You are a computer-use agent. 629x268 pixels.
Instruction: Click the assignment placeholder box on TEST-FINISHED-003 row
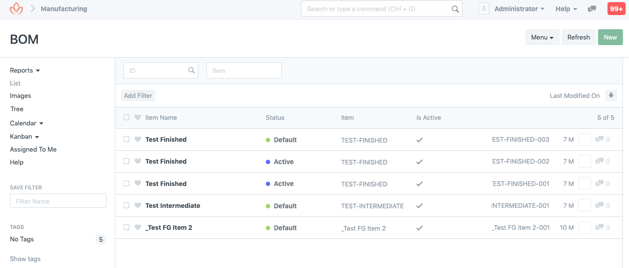click(x=585, y=140)
